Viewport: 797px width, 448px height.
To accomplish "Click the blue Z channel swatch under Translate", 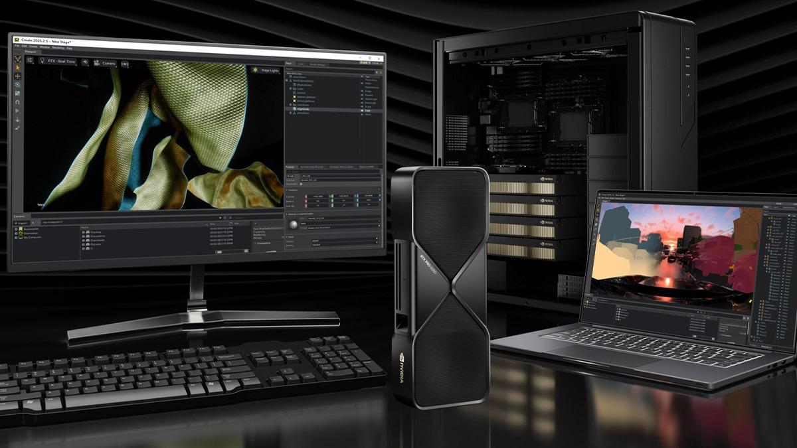I will click(x=356, y=197).
